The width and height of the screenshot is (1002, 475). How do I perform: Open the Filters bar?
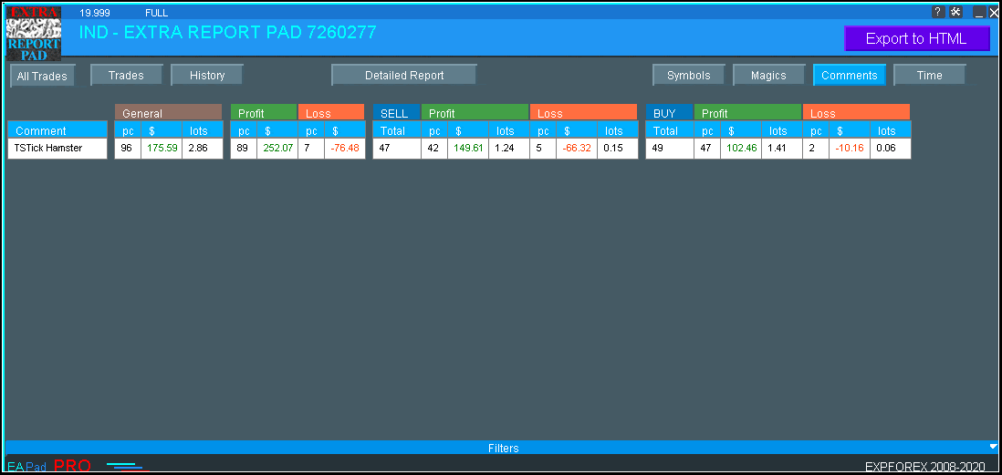click(502, 448)
